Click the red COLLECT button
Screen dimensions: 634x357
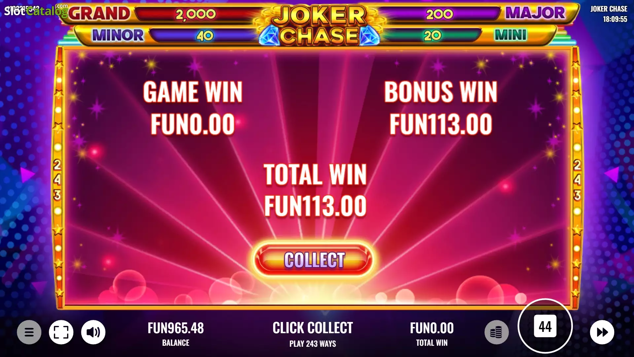point(314,260)
